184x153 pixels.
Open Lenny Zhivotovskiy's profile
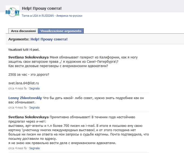[x=25, y=98]
